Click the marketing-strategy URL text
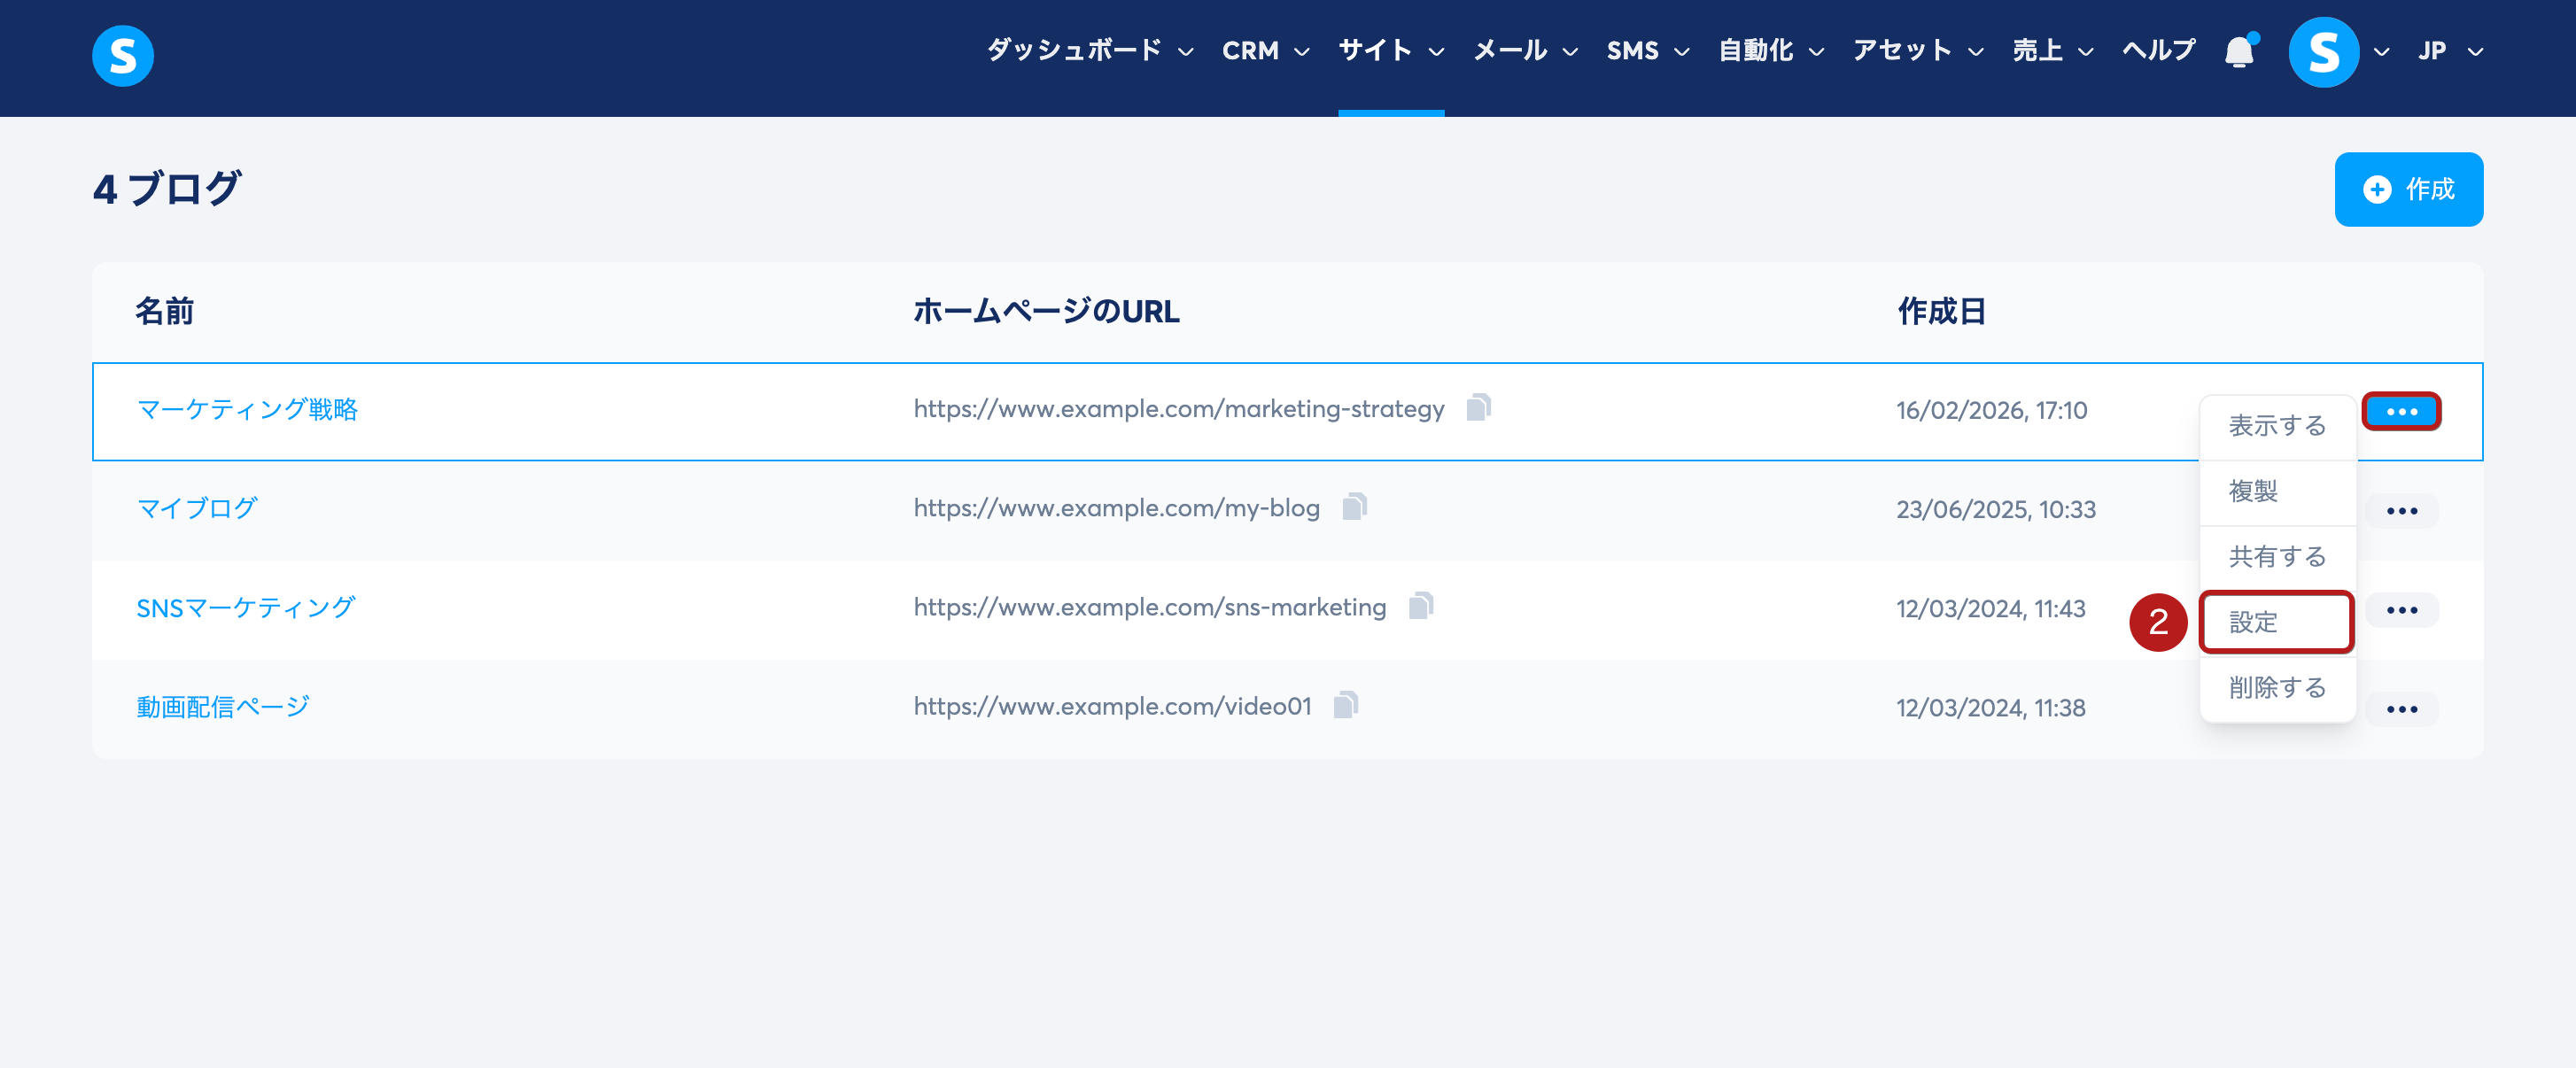 [x=1178, y=408]
